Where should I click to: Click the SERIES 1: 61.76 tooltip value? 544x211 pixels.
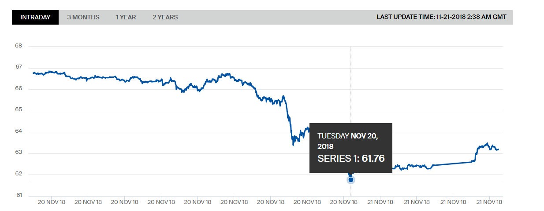click(x=351, y=158)
